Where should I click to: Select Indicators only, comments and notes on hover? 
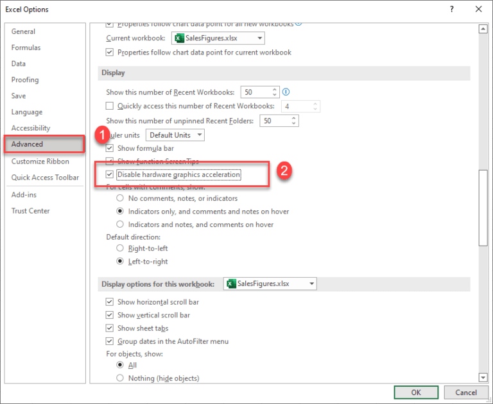click(120, 211)
